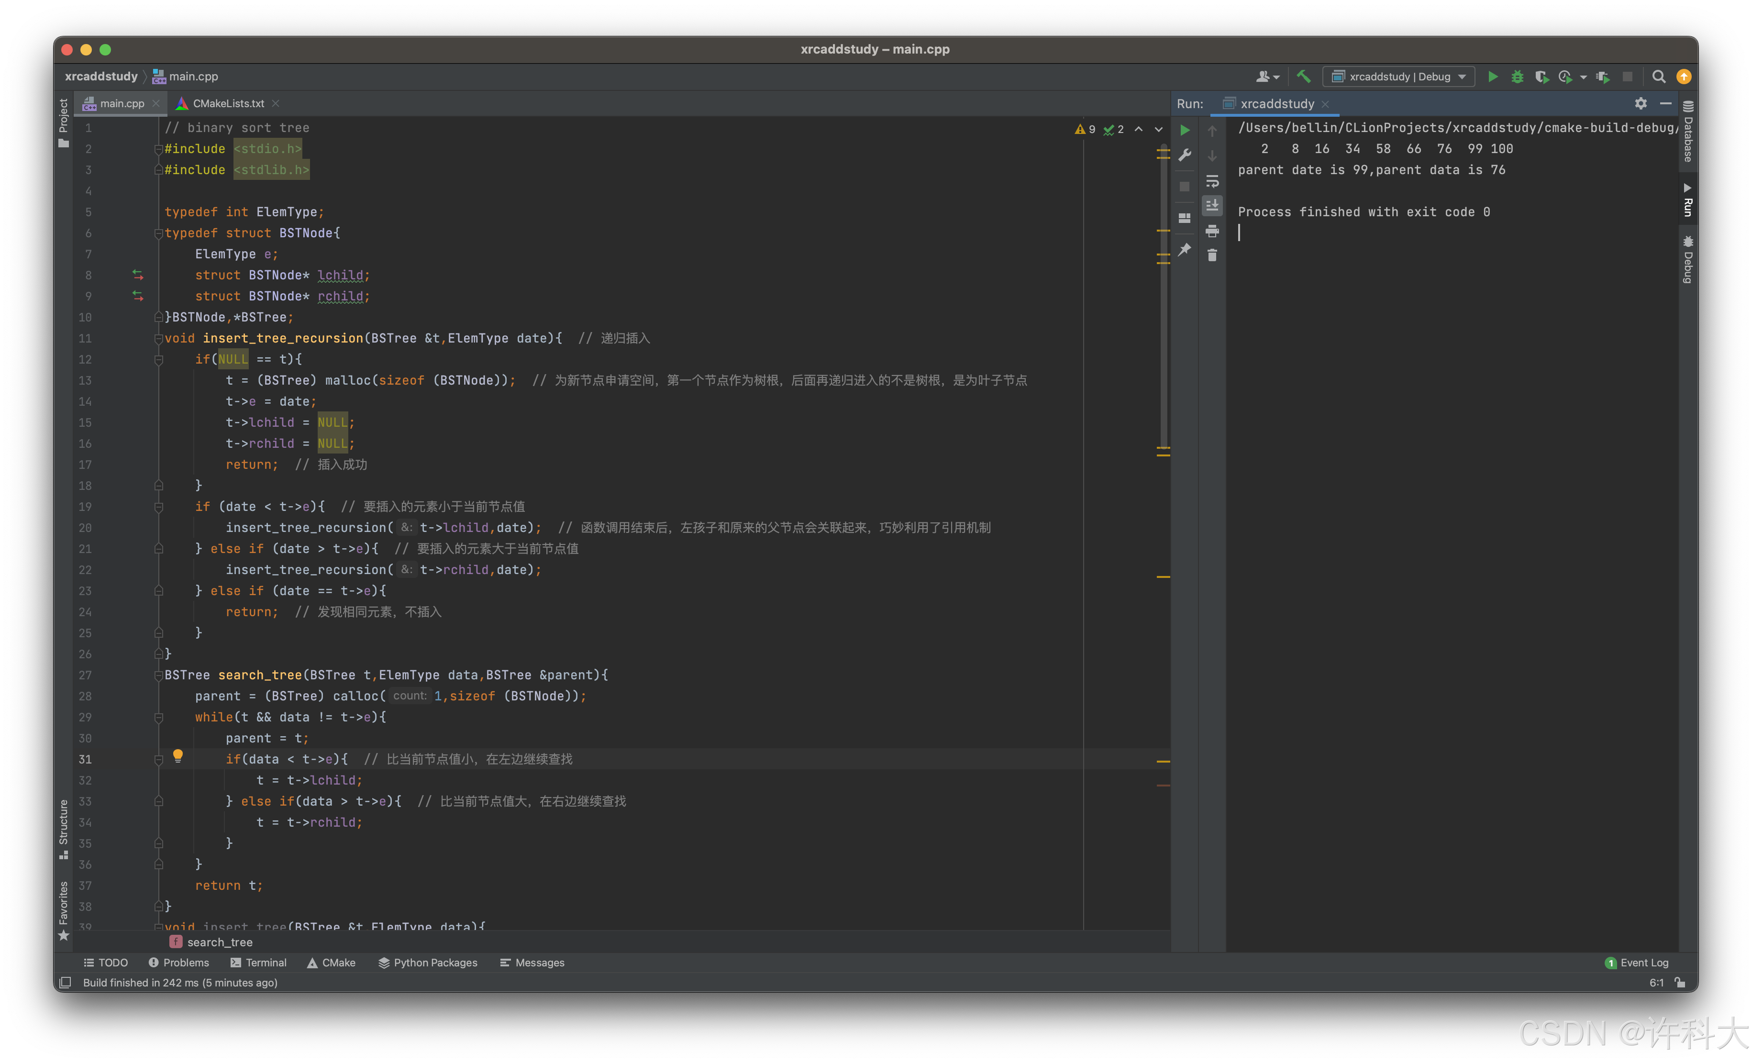Click the Build hammer icon

[1303, 77]
